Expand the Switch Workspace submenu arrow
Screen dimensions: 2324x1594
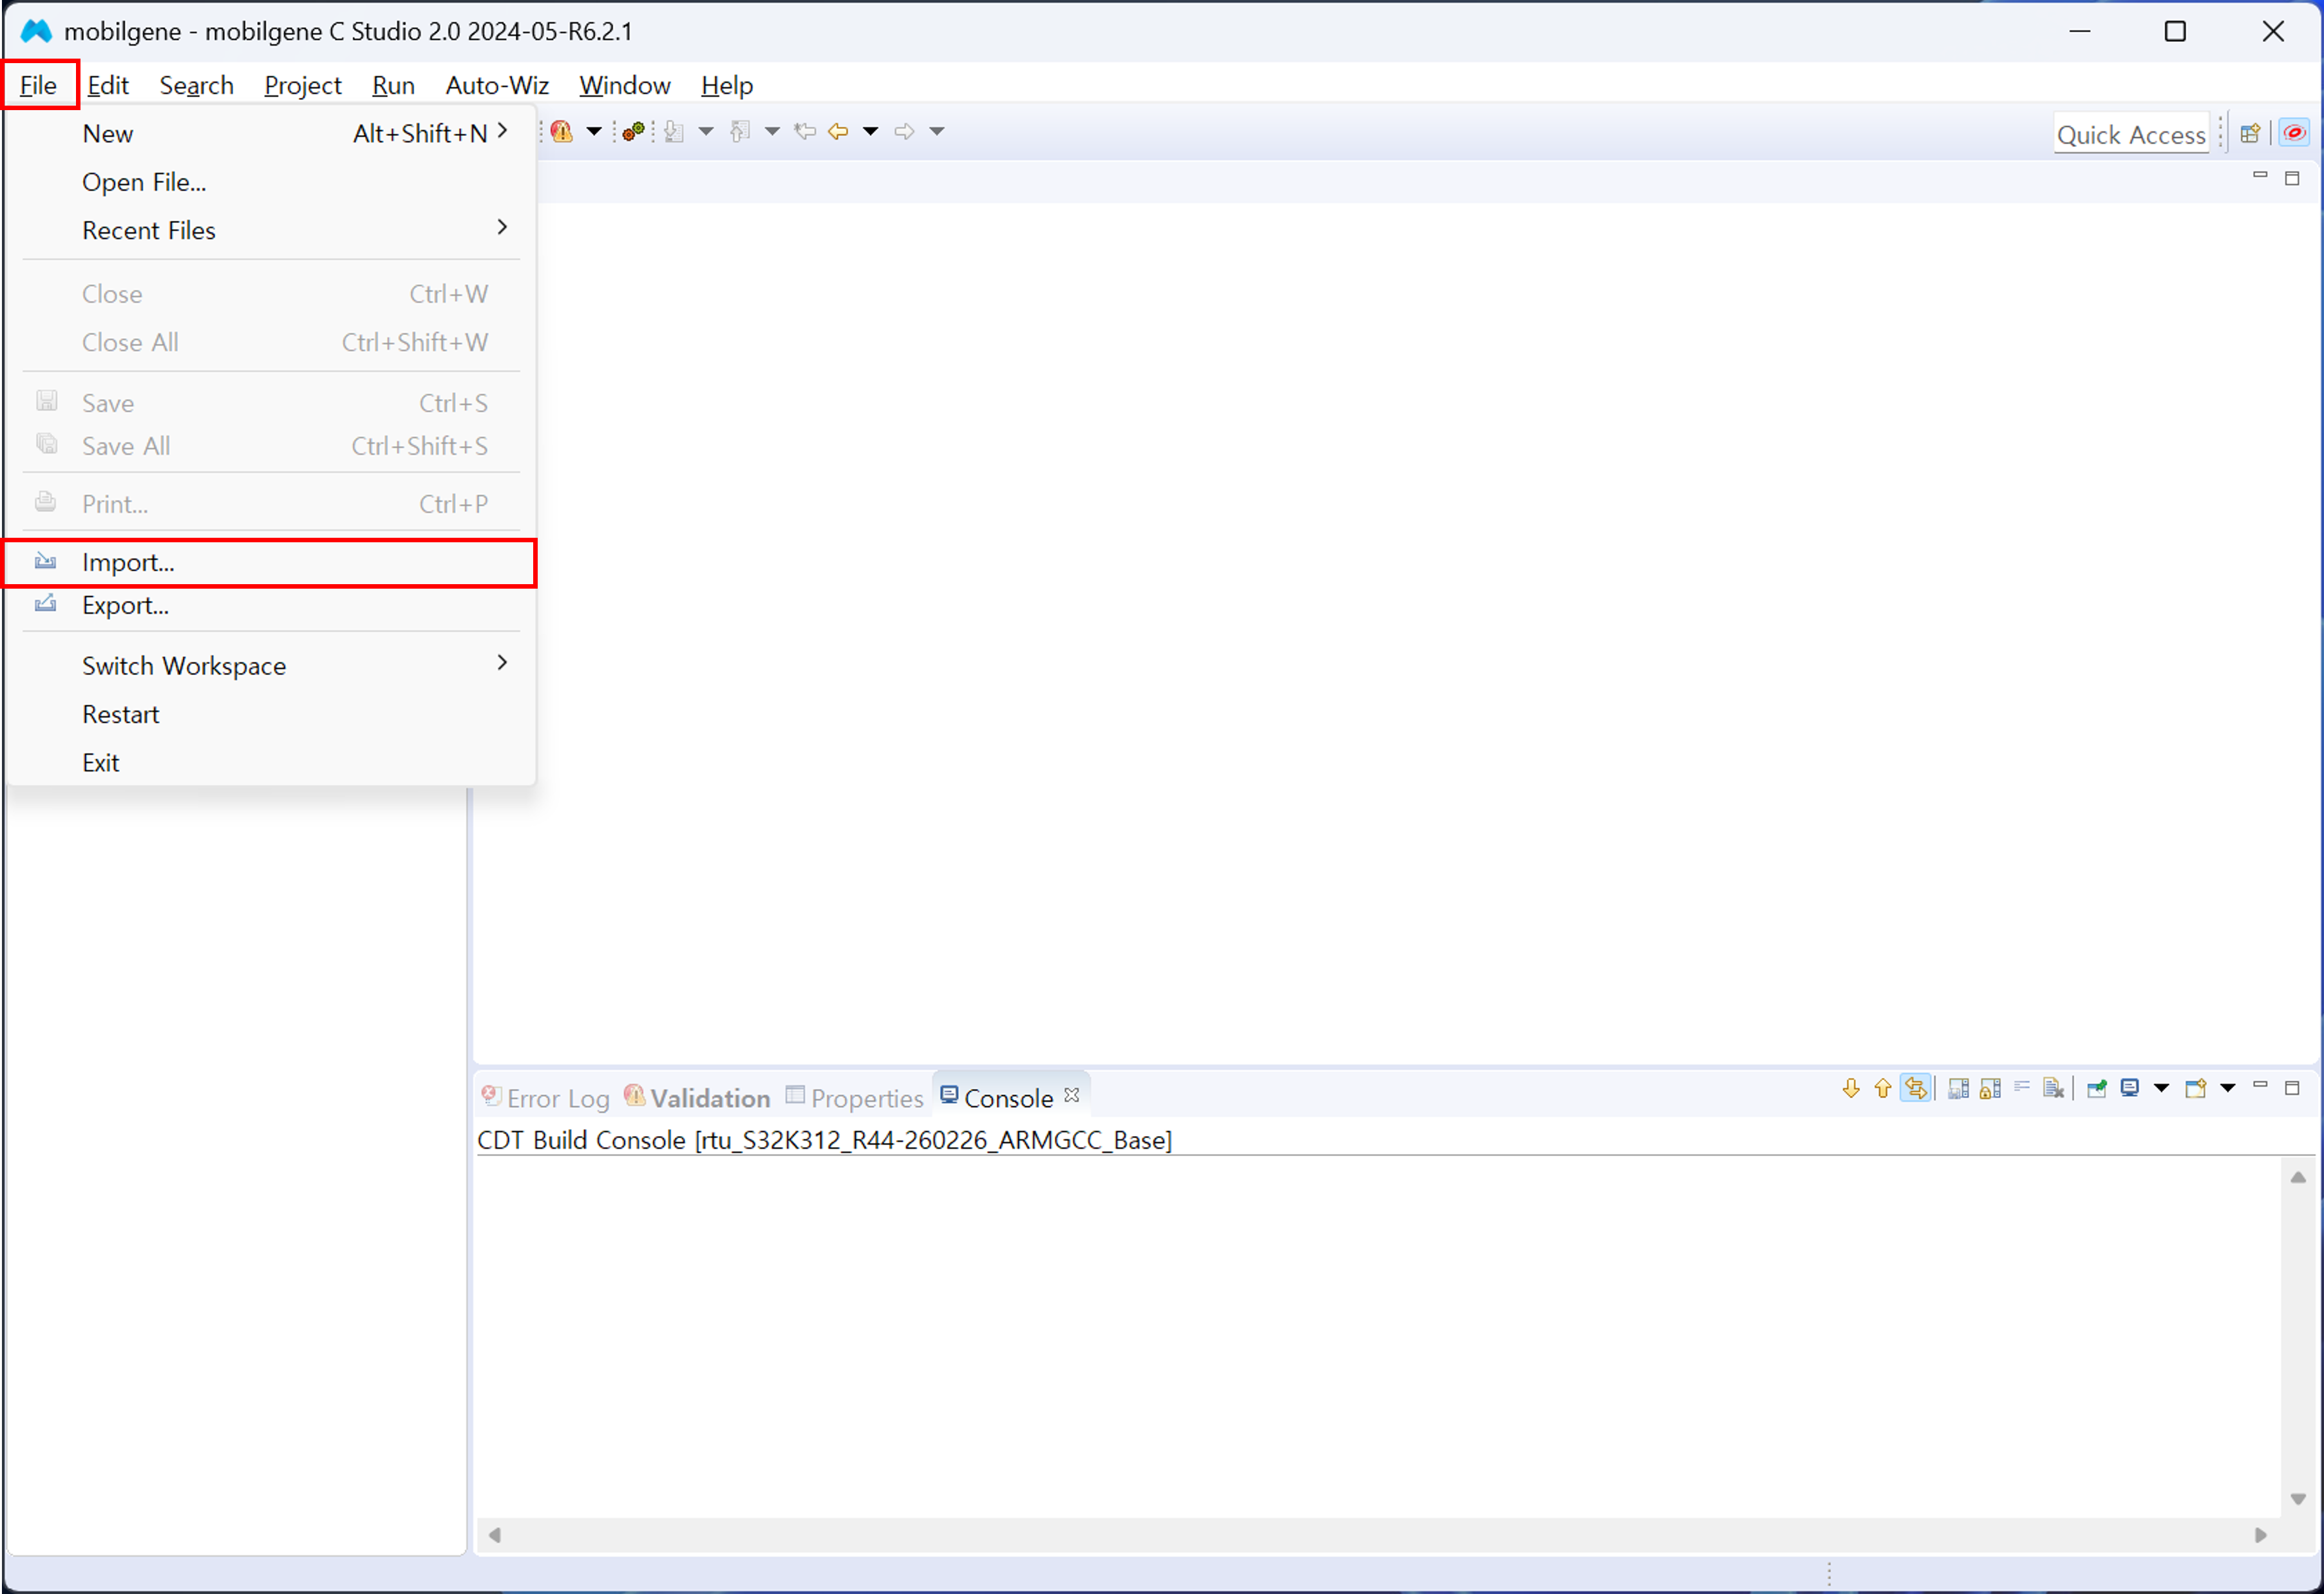click(x=503, y=662)
